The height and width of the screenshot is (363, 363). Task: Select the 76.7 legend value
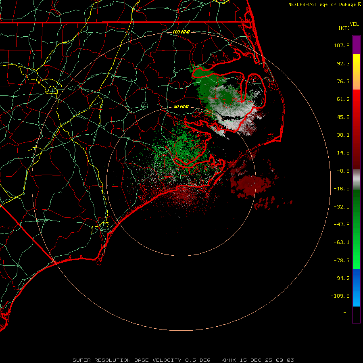(x=343, y=81)
